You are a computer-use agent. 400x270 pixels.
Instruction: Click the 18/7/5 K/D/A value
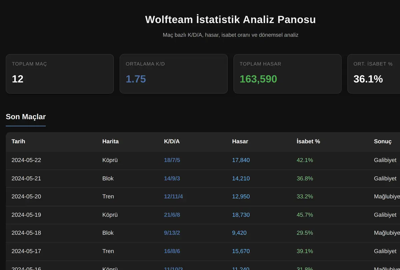point(172,160)
